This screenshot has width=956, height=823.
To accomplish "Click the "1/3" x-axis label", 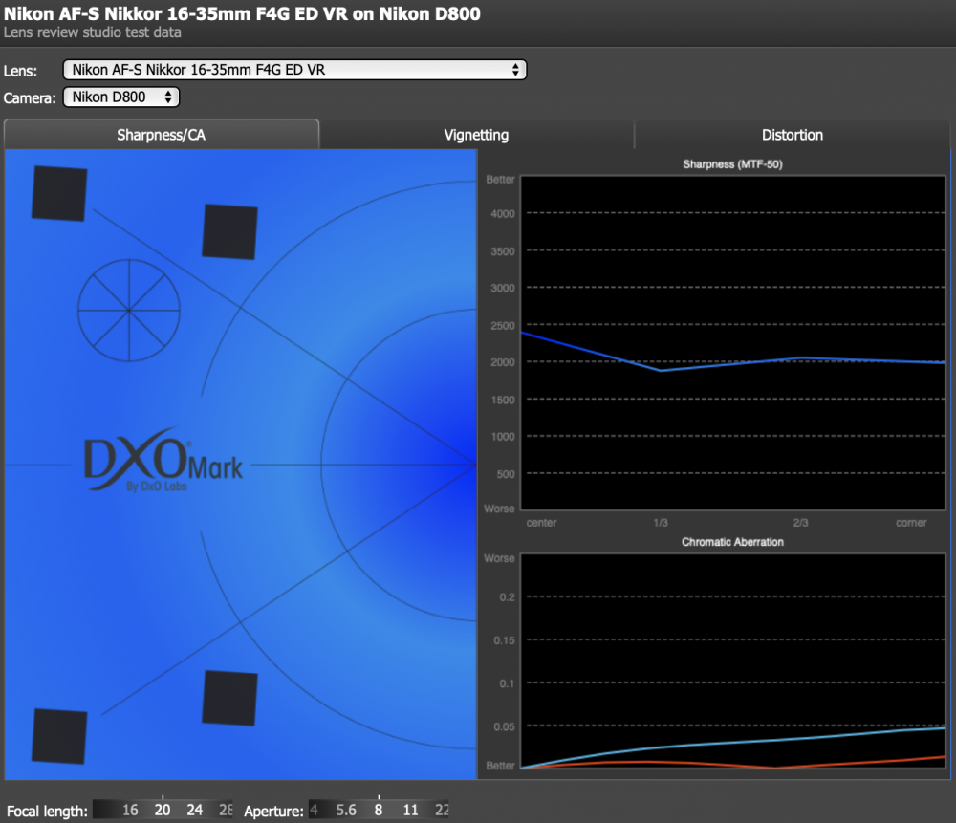I will [x=661, y=523].
